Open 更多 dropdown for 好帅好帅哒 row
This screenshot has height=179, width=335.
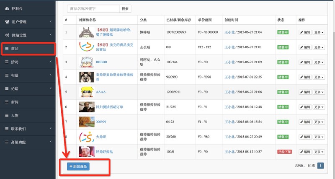[x=319, y=152]
